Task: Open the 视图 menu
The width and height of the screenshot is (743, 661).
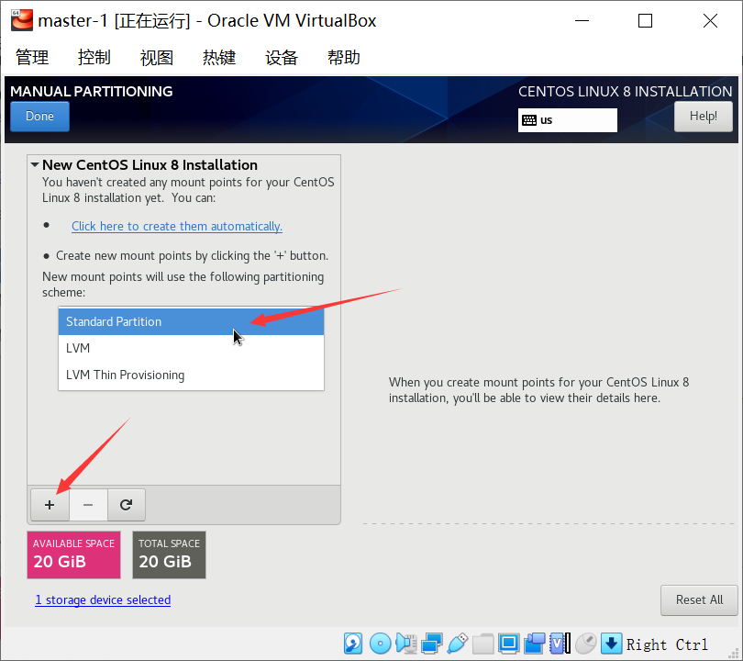Action: click(157, 57)
